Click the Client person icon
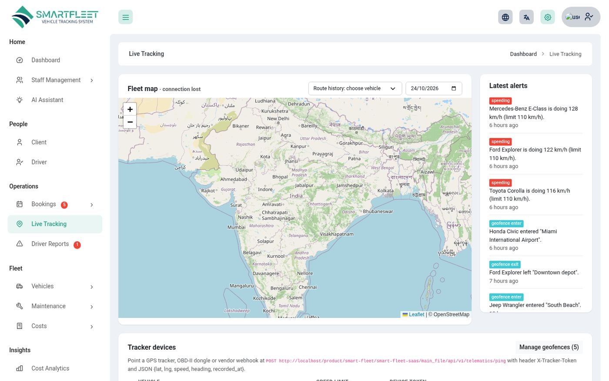The width and height of the screenshot is (609, 381). tap(20, 142)
